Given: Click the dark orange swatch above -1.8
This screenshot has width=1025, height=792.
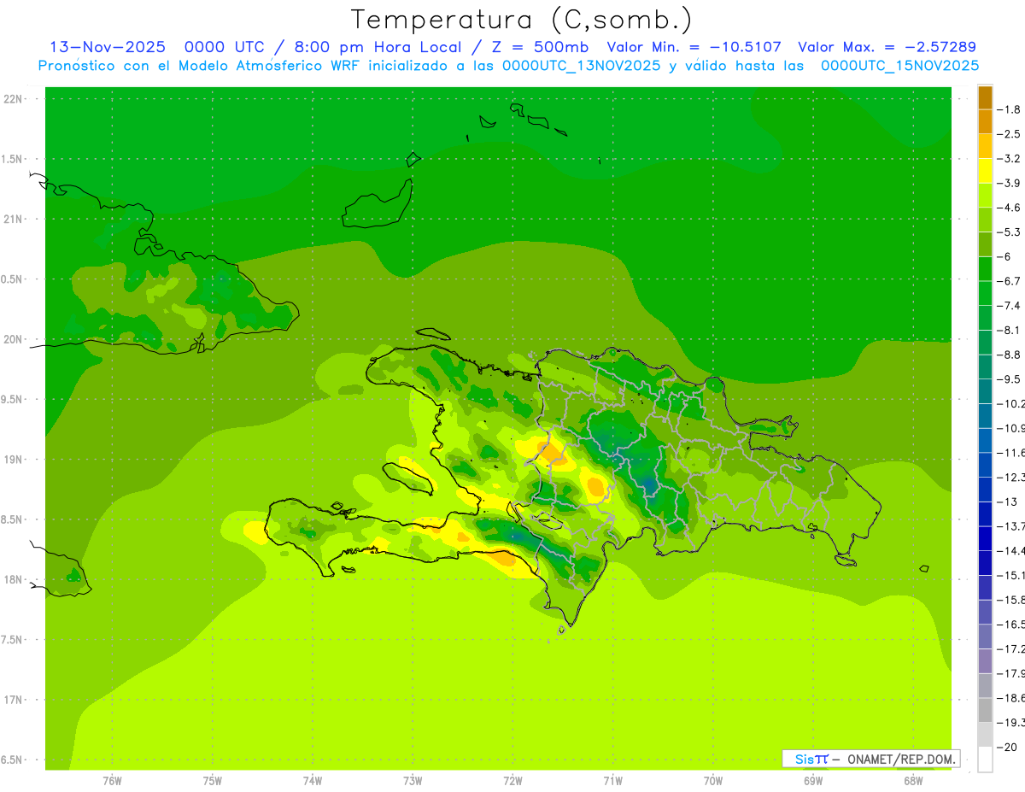Looking at the screenshot, I should [x=985, y=97].
